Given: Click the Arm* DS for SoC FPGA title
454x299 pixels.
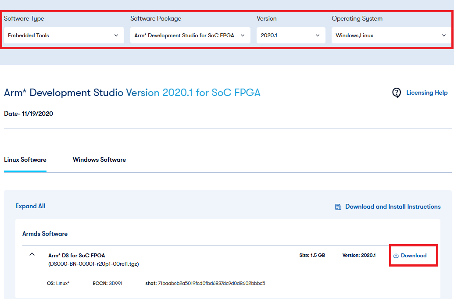Looking at the screenshot, I should point(76,255).
